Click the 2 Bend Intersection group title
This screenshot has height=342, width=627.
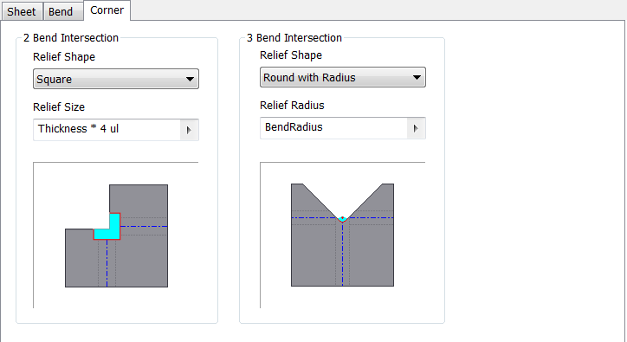pos(71,38)
